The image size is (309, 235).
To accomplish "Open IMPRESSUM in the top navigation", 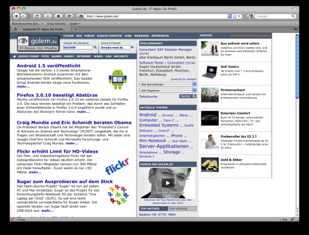I will coord(160,35).
